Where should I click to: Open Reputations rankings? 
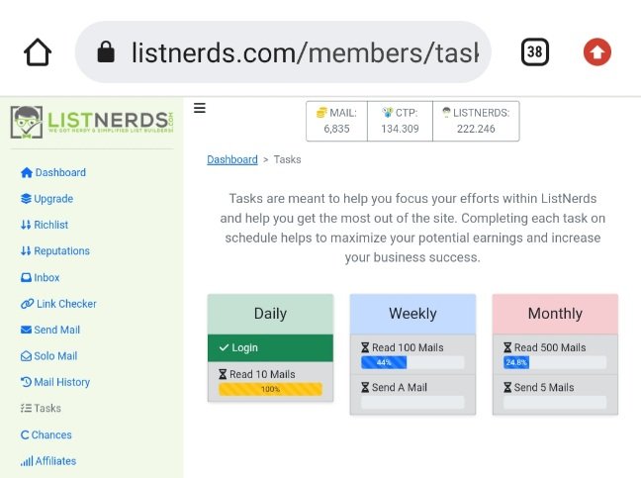click(55, 251)
